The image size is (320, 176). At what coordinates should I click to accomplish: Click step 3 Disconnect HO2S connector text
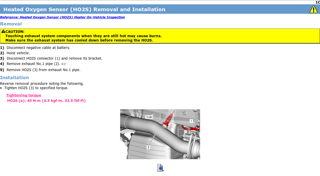tap(54, 58)
